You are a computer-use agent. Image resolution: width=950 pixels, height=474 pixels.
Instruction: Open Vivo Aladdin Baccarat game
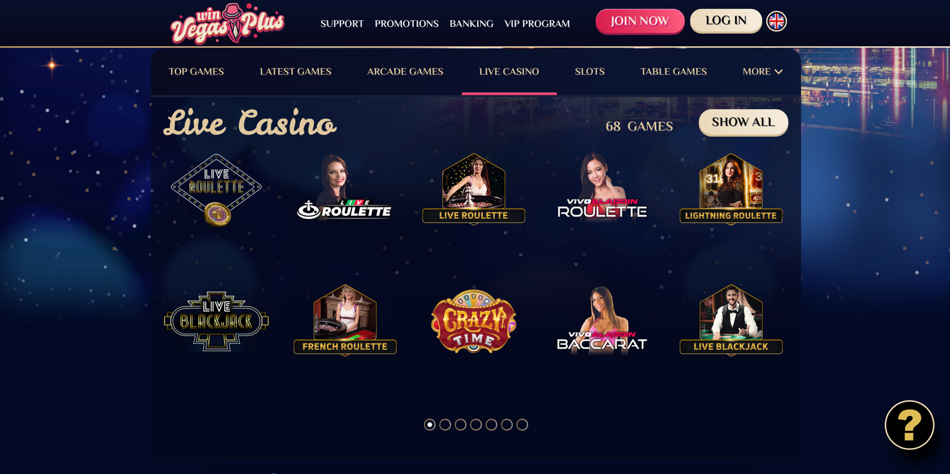point(602,319)
